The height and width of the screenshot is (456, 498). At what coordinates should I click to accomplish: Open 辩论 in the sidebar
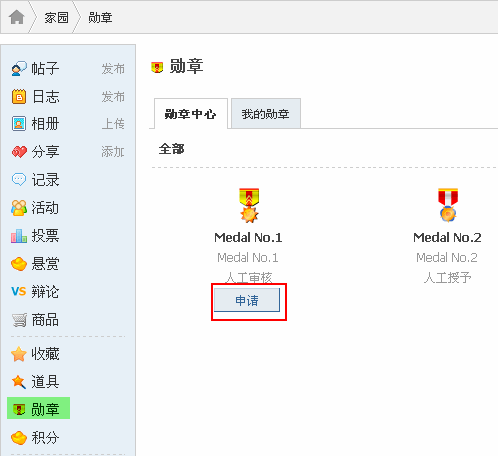click(x=45, y=292)
